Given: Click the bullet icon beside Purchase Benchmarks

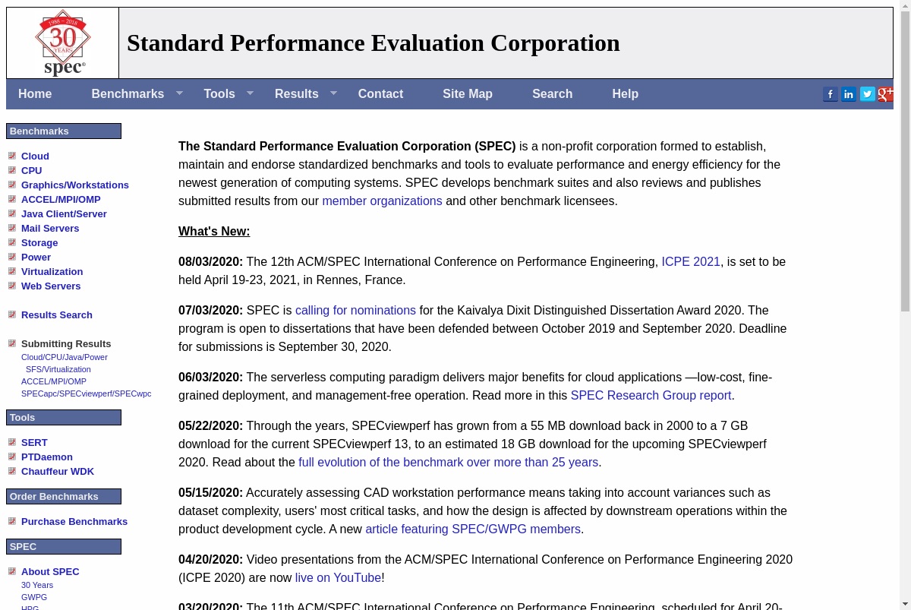Looking at the screenshot, I should click(x=12, y=521).
